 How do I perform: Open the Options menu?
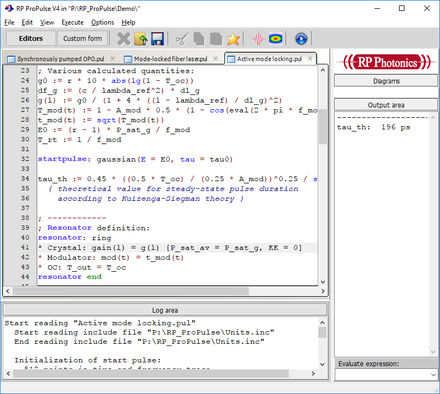[x=103, y=22]
